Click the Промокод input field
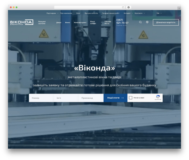The image size is (189, 160). (91, 98)
